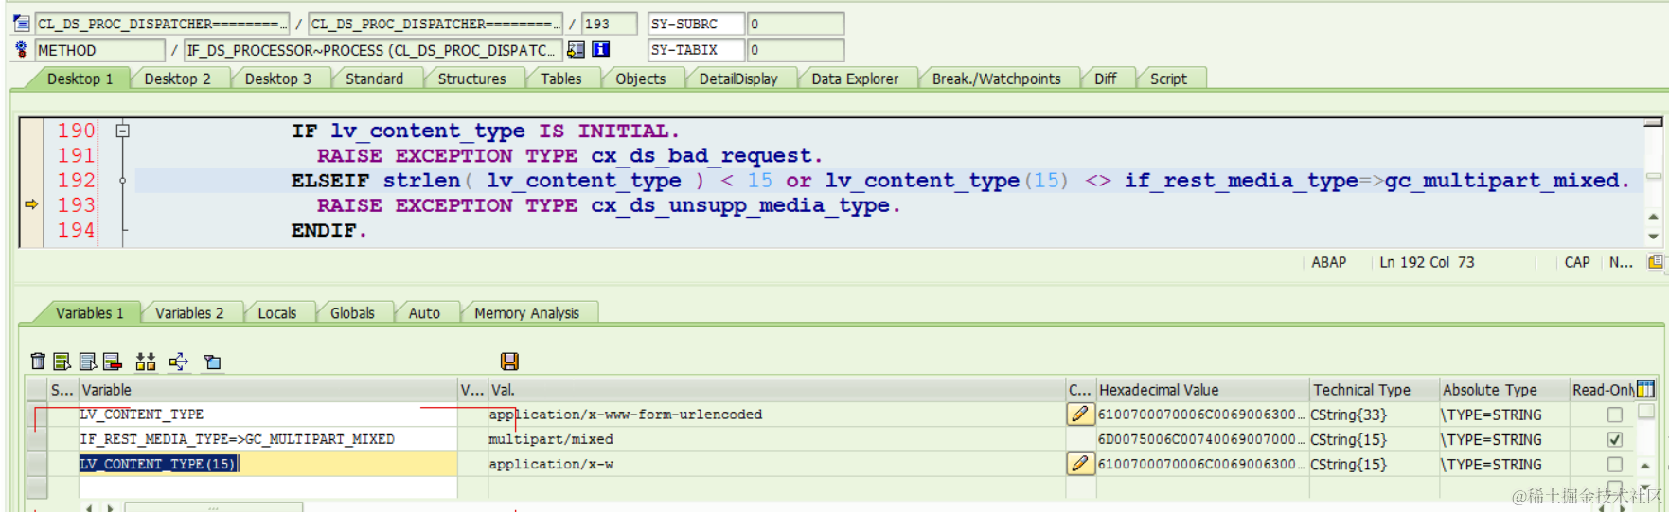Open the Objects tab
This screenshot has width=1669, height=512.
pyautogui.click(x=641, y=79)
